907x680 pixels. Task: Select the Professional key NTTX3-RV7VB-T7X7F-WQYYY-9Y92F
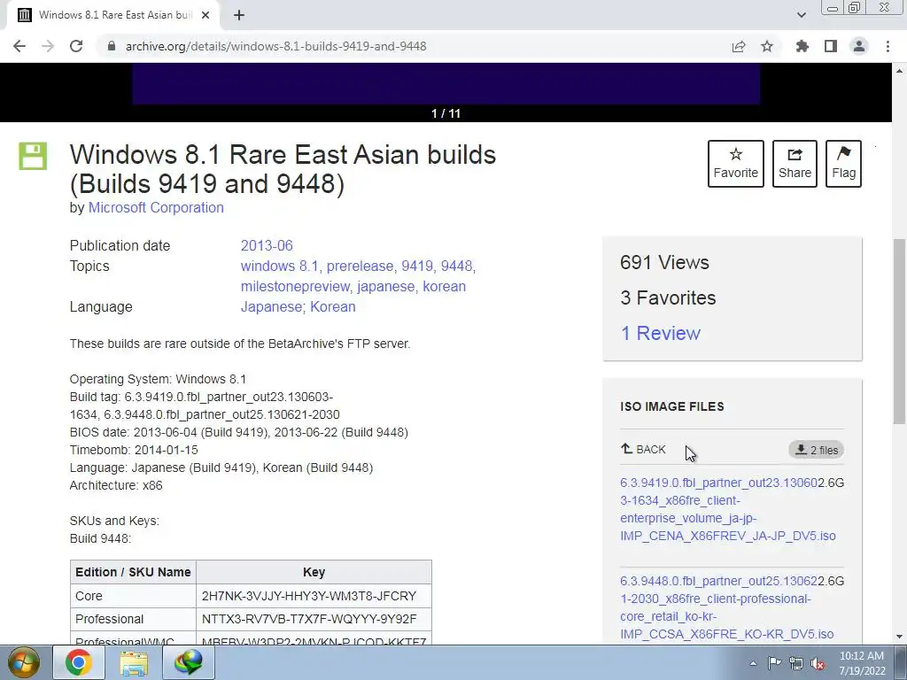pyautogui.click(x=309, y=619)
